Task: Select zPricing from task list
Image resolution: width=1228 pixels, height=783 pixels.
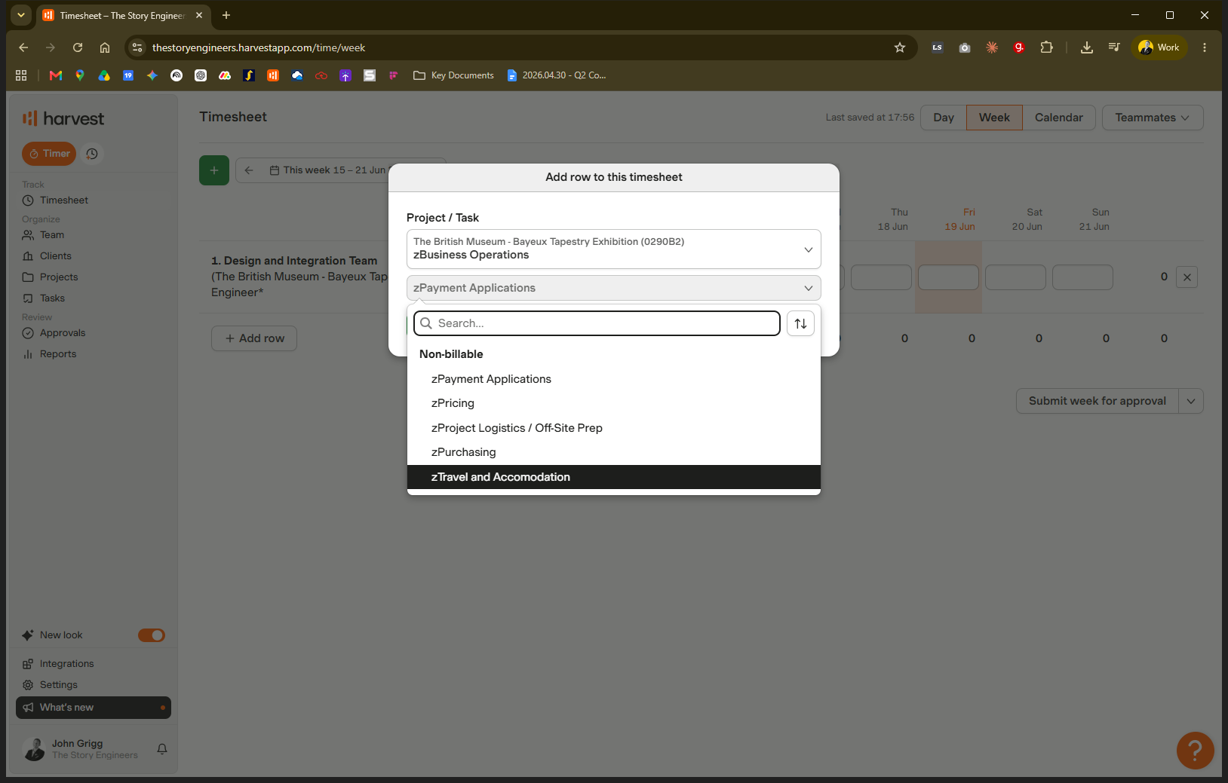Action: click(x=613, y=403)
